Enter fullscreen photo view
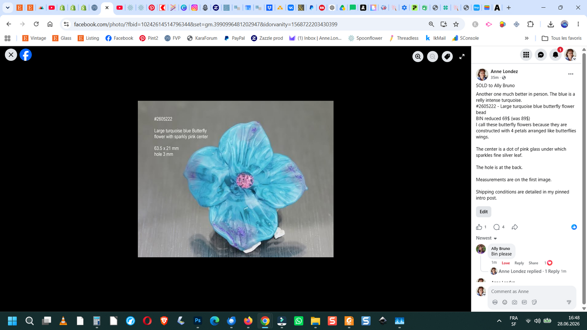 462,57
